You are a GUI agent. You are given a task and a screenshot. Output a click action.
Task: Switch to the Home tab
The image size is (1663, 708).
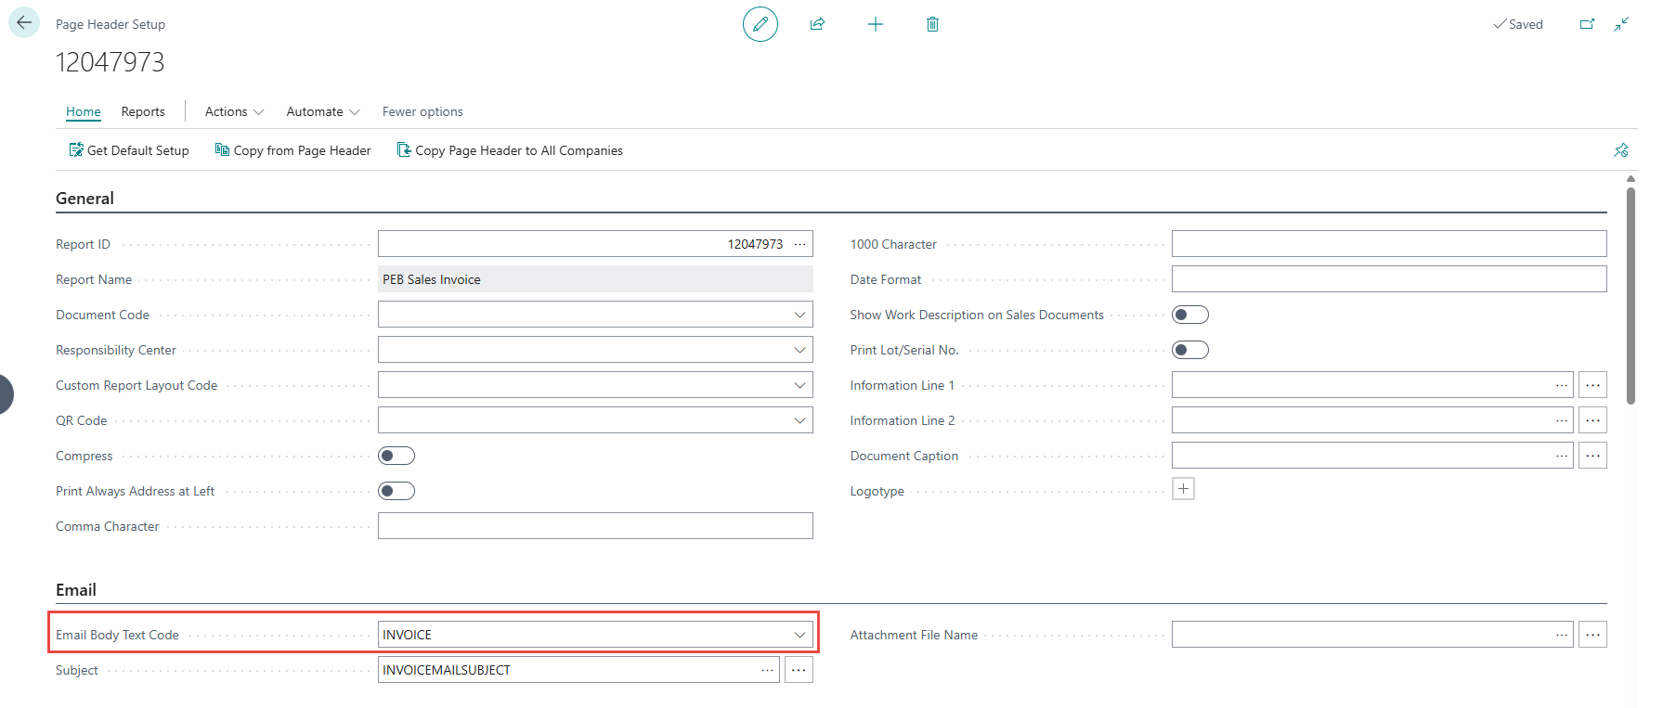click(x=84, y=111)
